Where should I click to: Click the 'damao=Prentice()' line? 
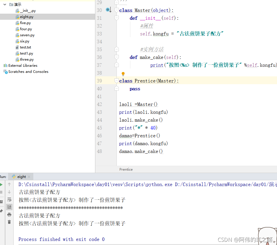pyautogui.click(x=140, y=136)
